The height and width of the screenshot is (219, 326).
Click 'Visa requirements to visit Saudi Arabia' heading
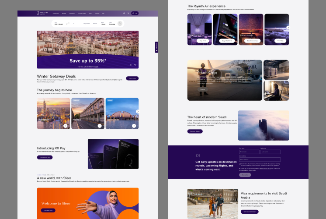(264, 195)
